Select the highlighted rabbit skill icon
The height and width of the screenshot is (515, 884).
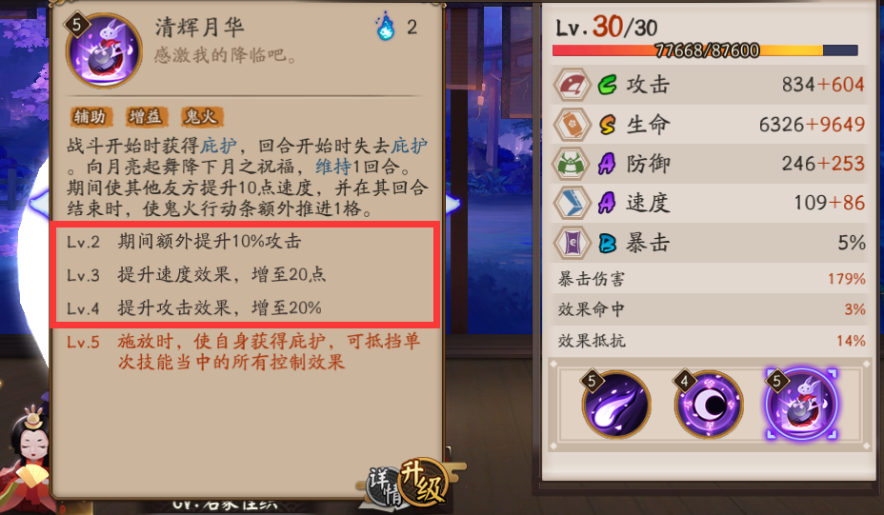point(801,404)
